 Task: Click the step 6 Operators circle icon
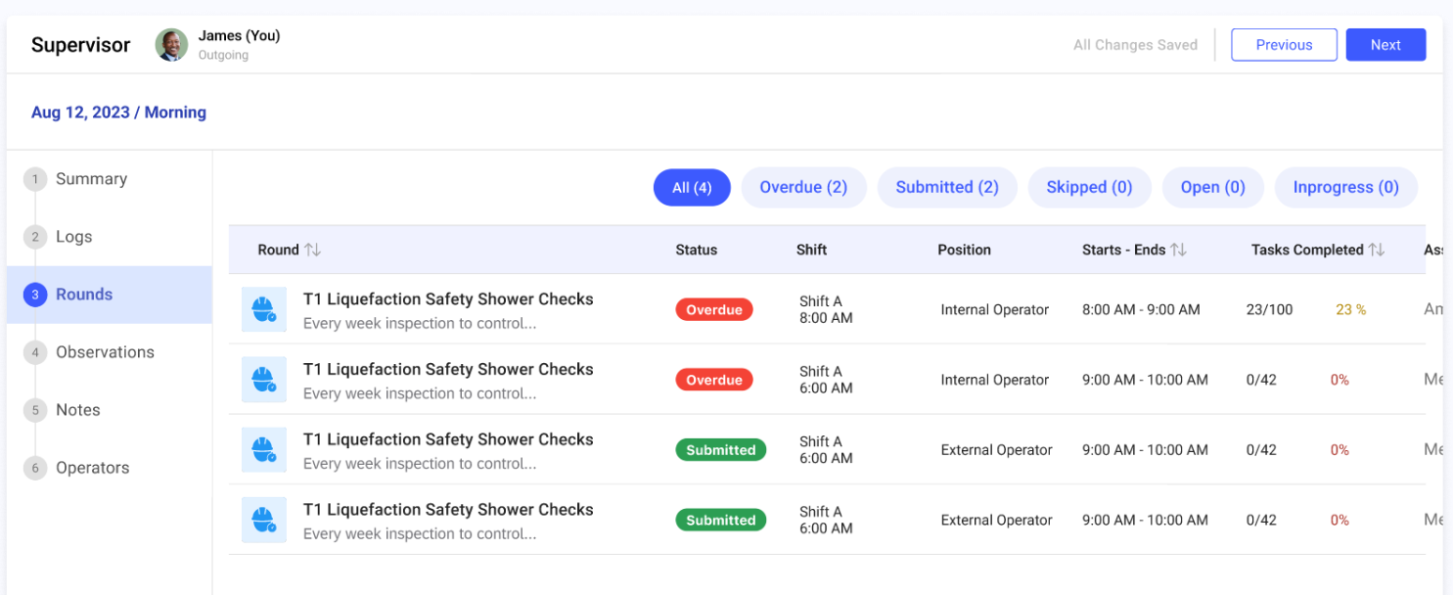point(35,468)
